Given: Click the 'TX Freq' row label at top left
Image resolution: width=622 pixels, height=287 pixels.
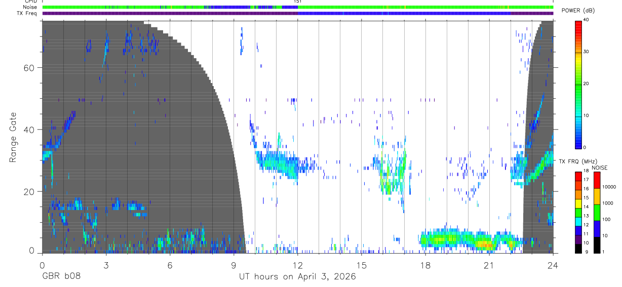Looking at the screenshot, I should pos(27,13).
